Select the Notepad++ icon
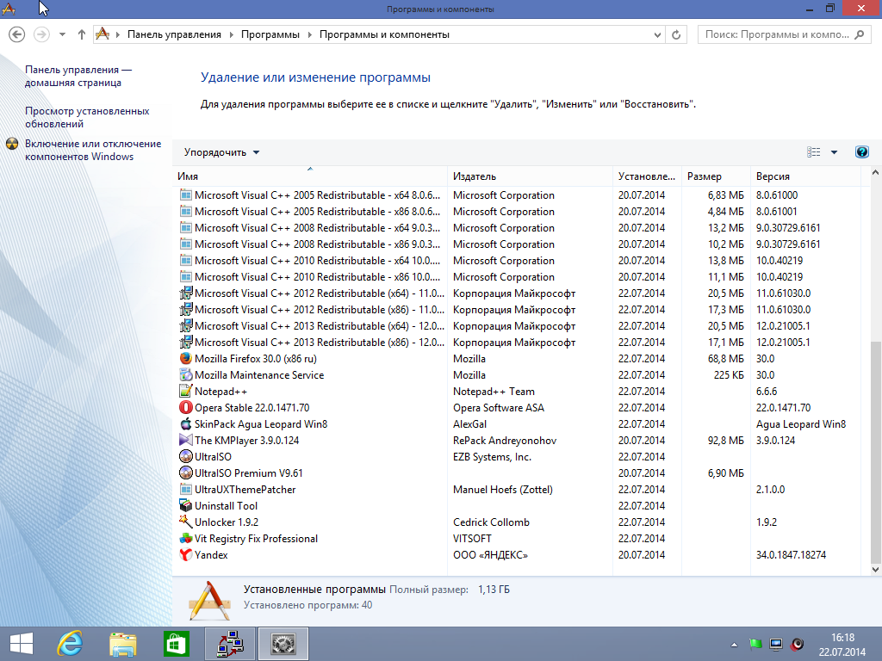 click(186, 392)
